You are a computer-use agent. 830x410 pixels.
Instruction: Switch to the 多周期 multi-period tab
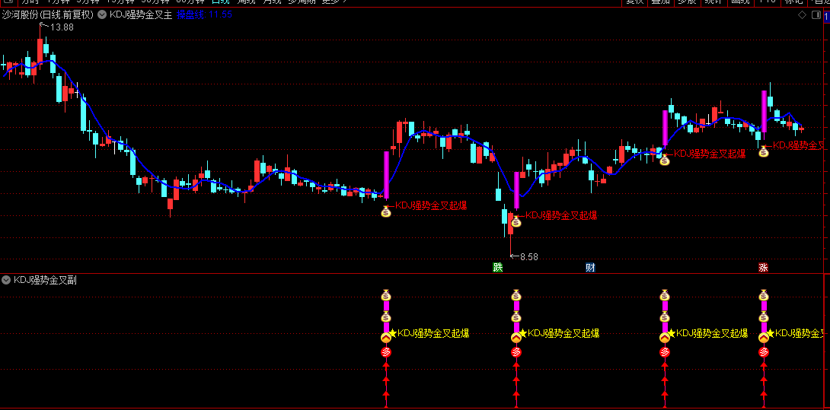pos(302,2)
